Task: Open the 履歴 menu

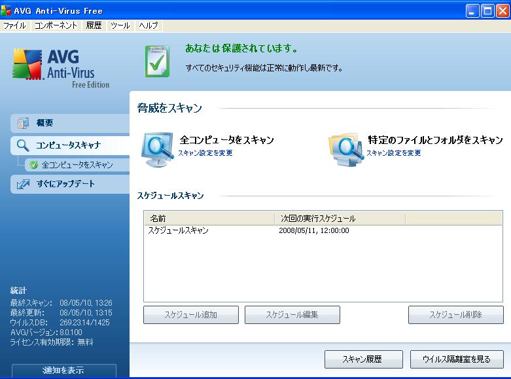Action: pyautogui.click(x=94, y=26)
